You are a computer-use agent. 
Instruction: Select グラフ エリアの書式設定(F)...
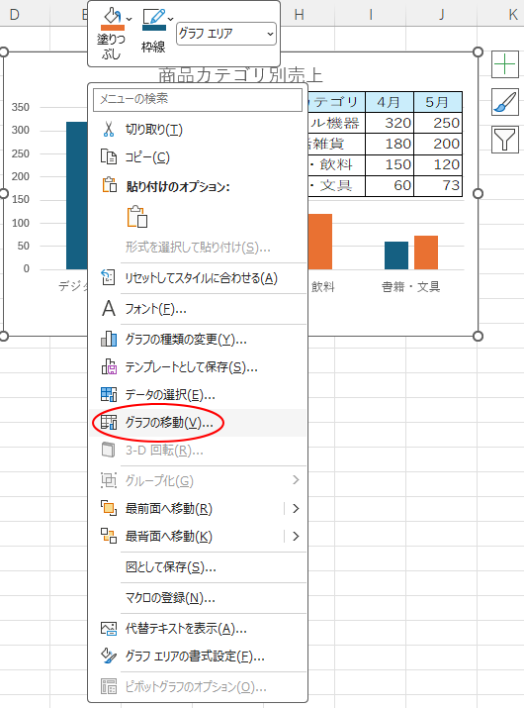198,657
